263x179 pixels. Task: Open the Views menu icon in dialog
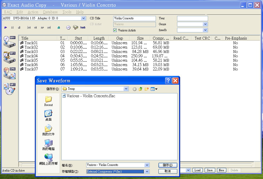154,89
